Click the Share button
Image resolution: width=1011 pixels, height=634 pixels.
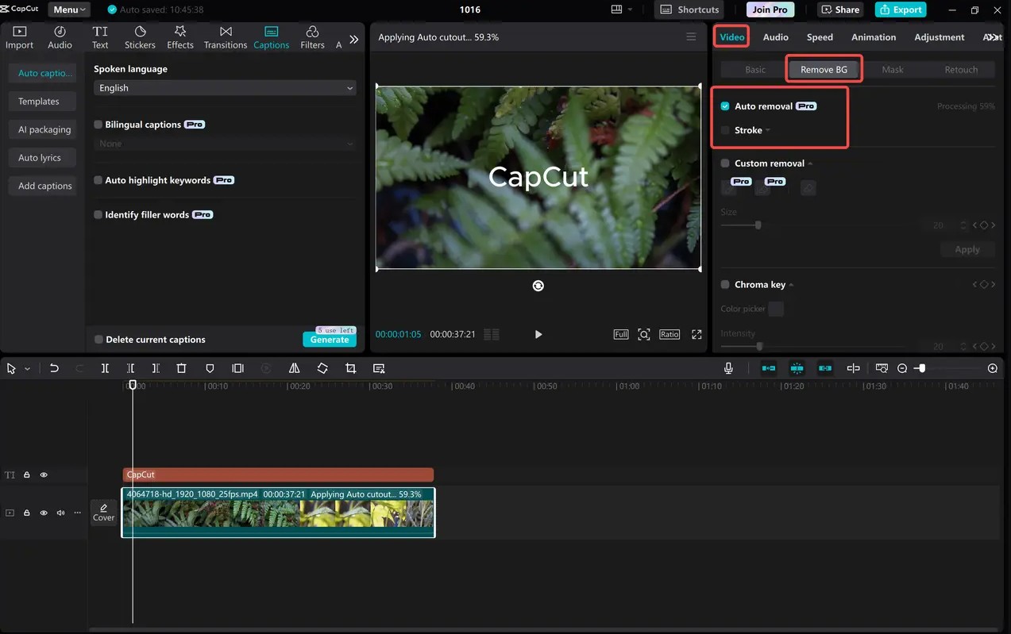click(841, 10)
